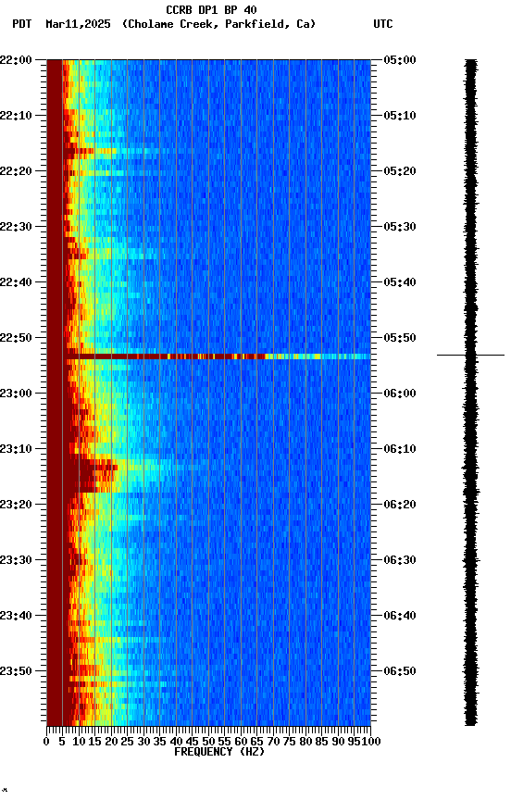511x800 pixels.
Task: Click the 05:40 UTC time label
Action: [x=400, y=282]
